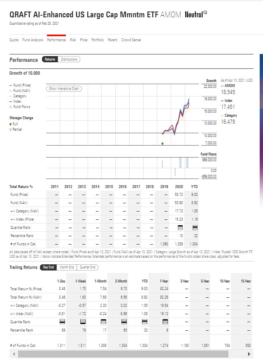Click the scroll left arrow
Screen dimensions: 263x360
14,354
